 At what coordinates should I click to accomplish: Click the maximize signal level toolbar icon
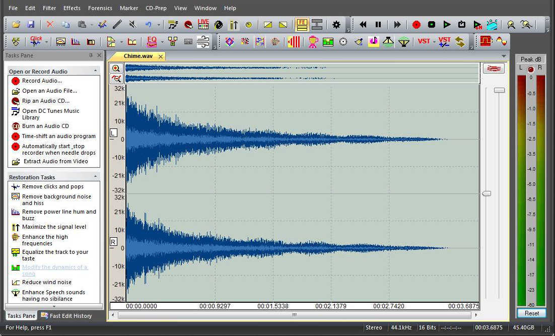(x=234, y=24)
